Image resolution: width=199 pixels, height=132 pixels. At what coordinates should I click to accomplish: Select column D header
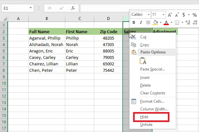108,19
